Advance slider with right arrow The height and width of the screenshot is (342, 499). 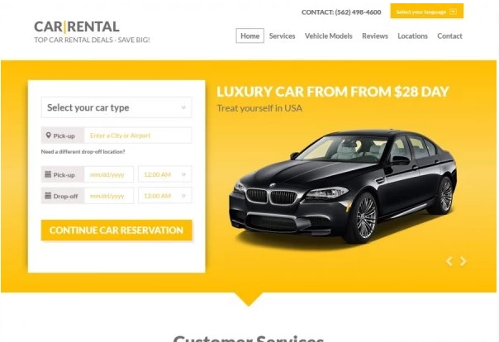click(x=463, y=261)
